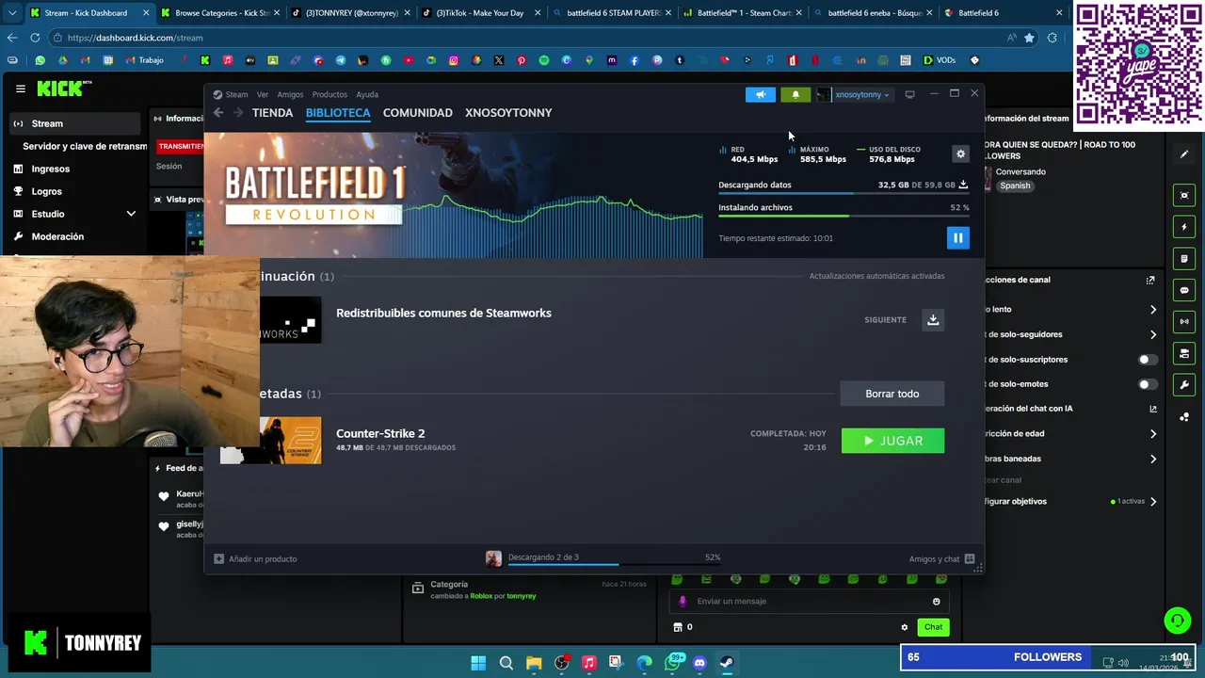Click JUGAR for Counter-Strike 2
1205x678 pixels.
tap(892, 441)
